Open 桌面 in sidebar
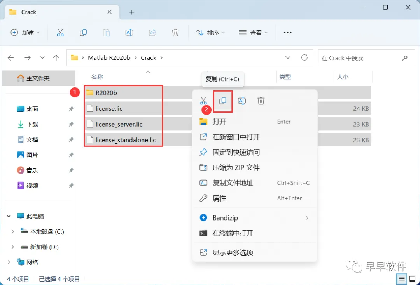 pos(32,109)
